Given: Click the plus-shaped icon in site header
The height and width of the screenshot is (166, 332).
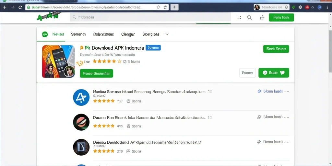Looking at the screenshot, I should pyautogui.click(x=262, y=18).
